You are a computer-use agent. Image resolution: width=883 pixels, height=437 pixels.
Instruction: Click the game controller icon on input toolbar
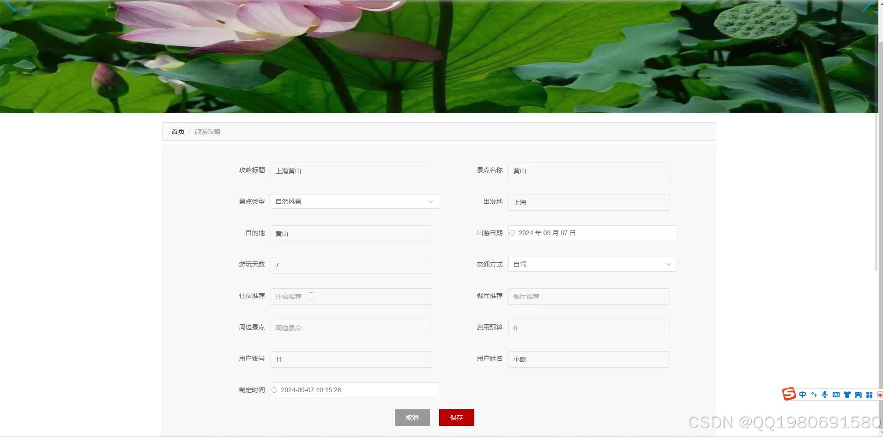tap(858, 395)
